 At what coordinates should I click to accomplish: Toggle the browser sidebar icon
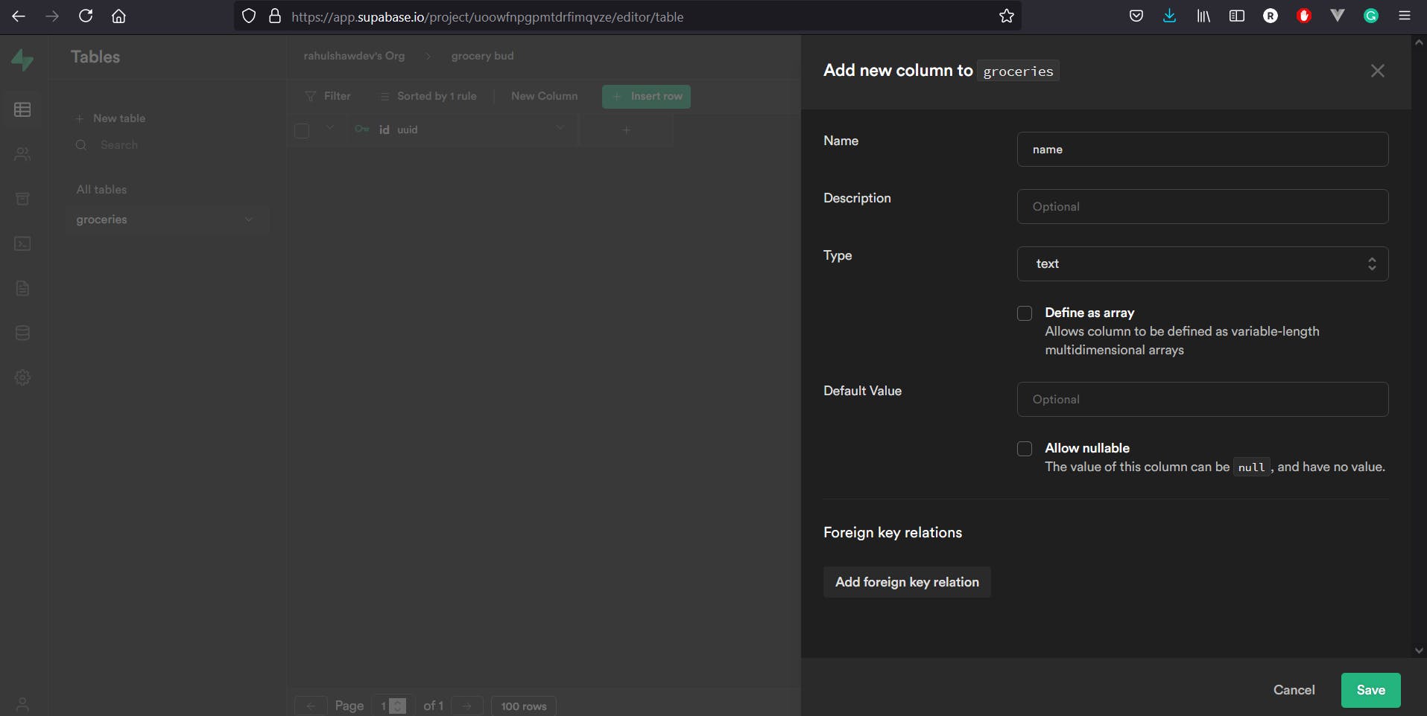pos(1237,16)
